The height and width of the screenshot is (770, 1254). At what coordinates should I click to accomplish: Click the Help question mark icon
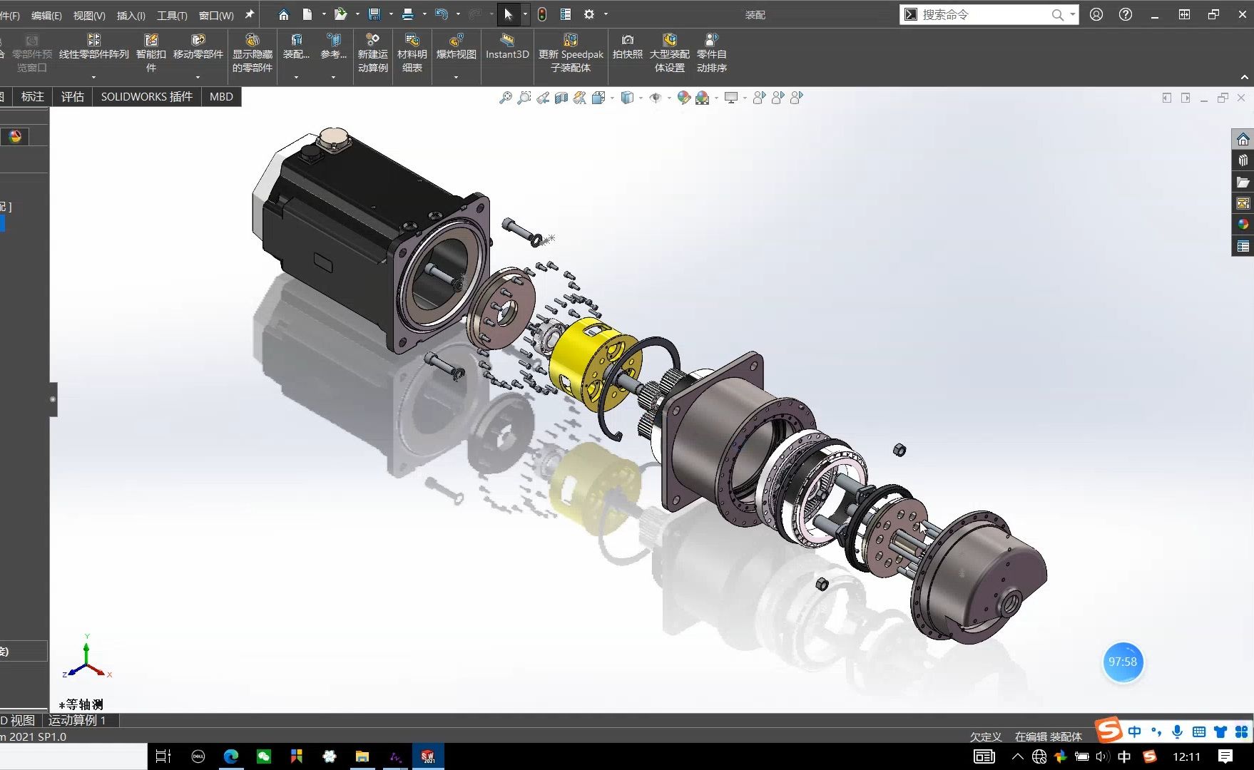click(x=1126, y=14)
